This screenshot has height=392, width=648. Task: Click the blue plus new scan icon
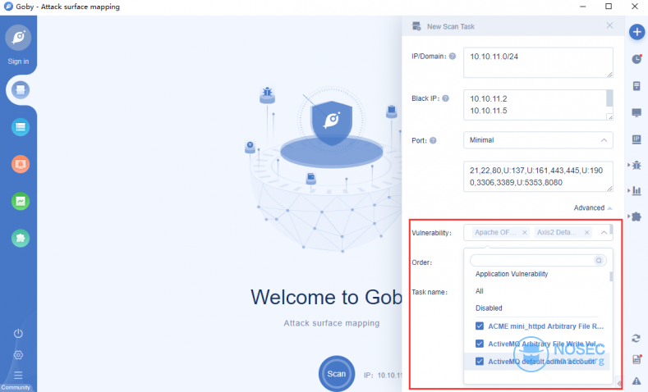(637, 32)
